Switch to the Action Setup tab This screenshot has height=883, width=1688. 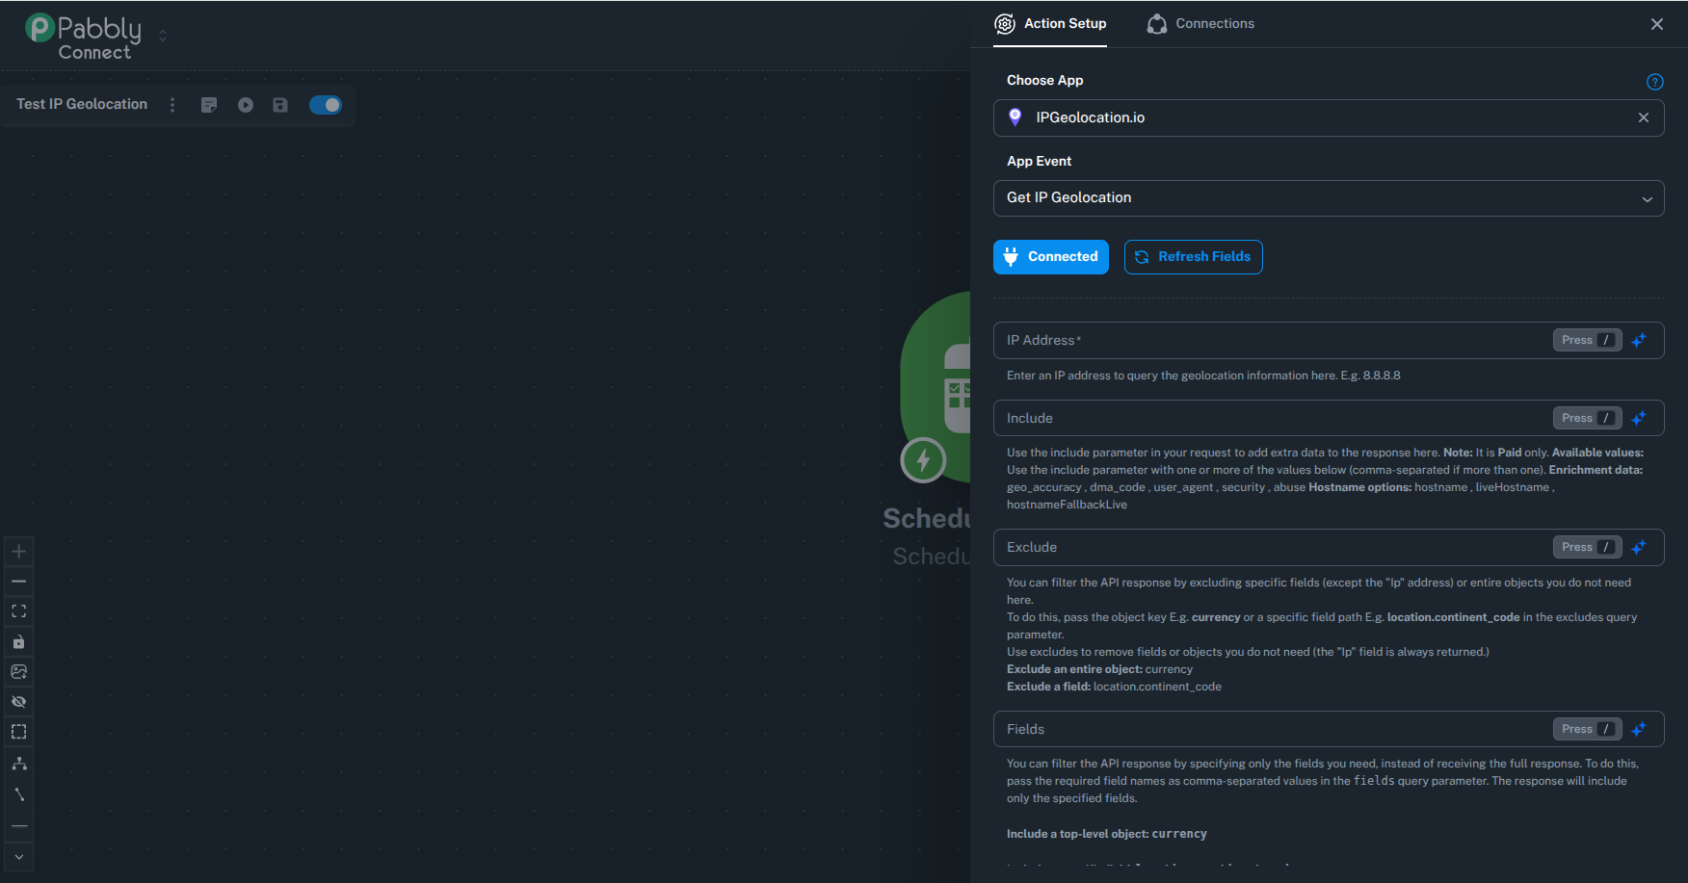click(x=1051, y=24)
